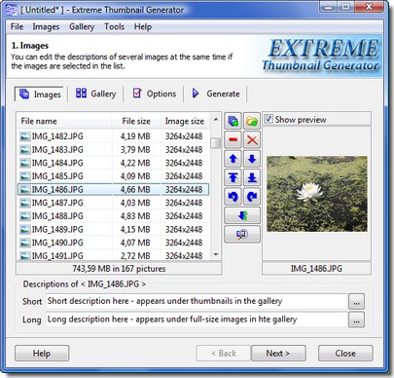
Task: Click the add folder icon button
Action: coord(252,121)
